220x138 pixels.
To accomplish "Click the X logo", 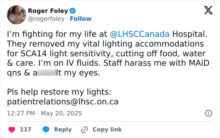I will point(206,11).
